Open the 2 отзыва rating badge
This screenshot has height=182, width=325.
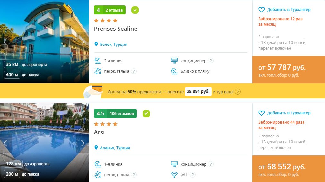coord(110,10)
